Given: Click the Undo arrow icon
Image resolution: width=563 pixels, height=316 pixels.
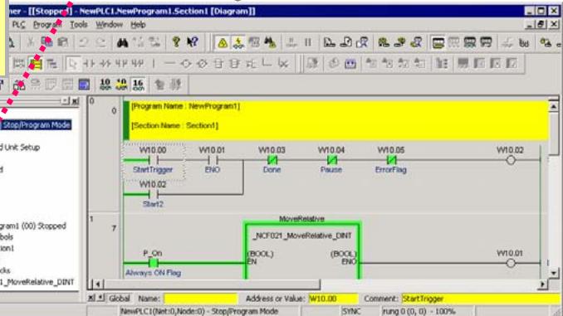Looking at the screenshot, I should (83, 42).
